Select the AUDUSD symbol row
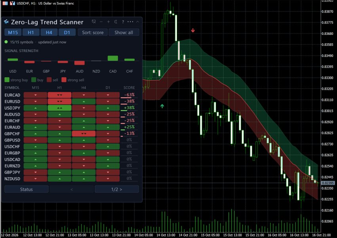Screen dimensions: 337x238 (71, 114)
